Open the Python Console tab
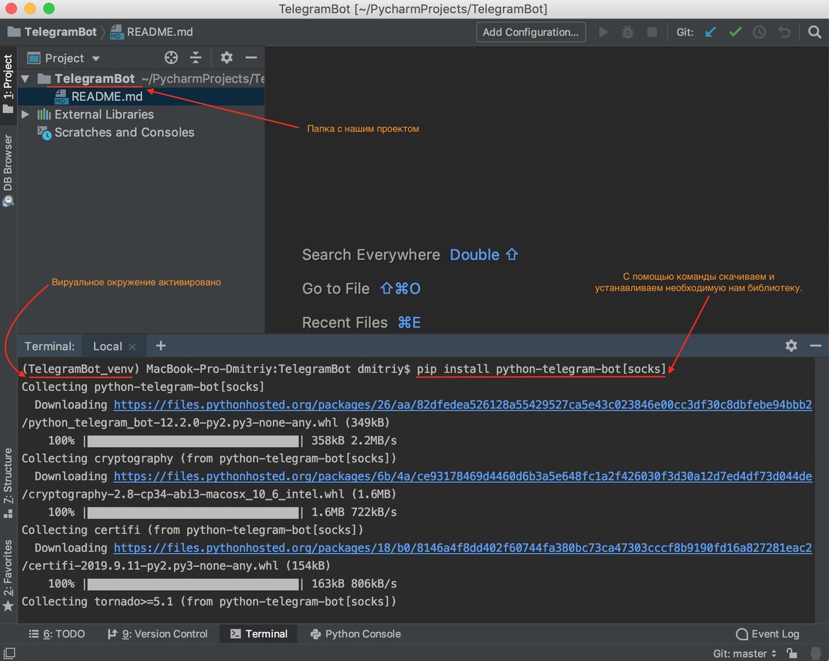 click(x=356, y=633)
